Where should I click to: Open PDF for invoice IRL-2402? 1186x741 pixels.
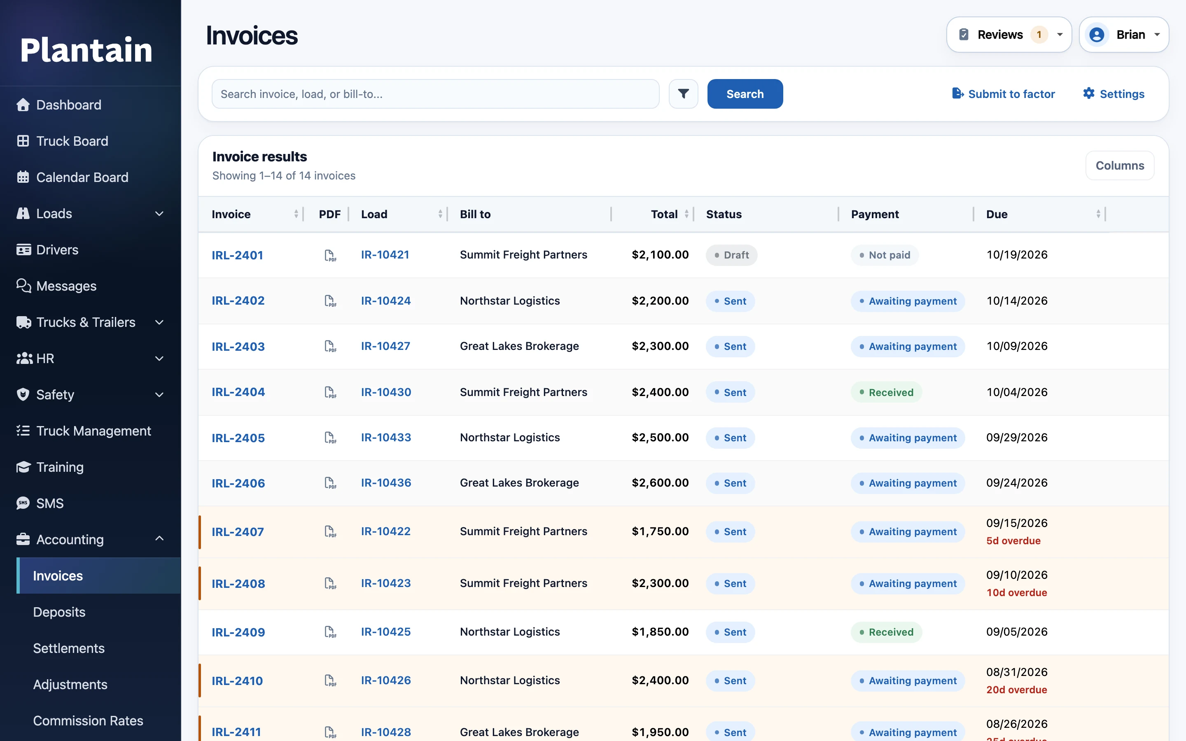click(330, 301)
